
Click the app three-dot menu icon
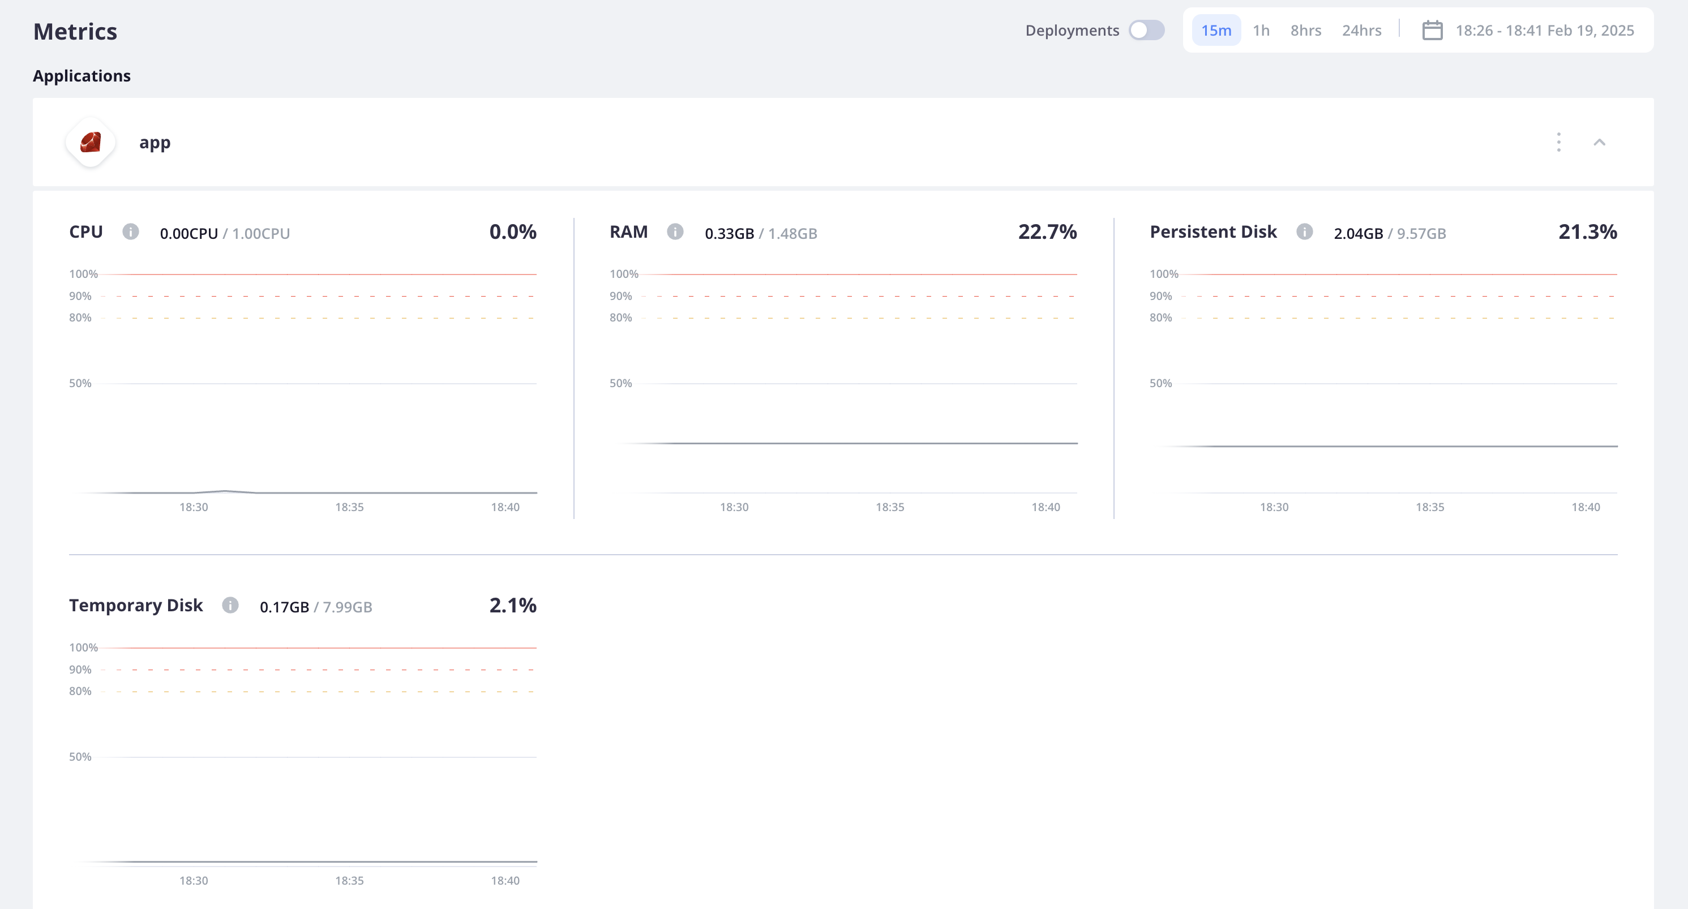[x=1560, y=142]
